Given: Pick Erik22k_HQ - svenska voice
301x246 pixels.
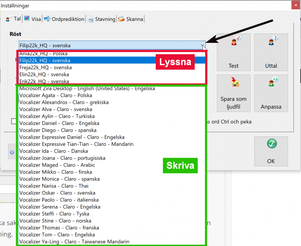Looking at the screenshot, I should coord(112,81).
